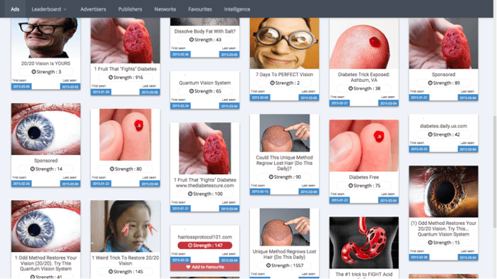Viewport: 497px width, 279px height.
Task: Open the Leaderboard dropdown menu
Action: [x=49, y=9]
